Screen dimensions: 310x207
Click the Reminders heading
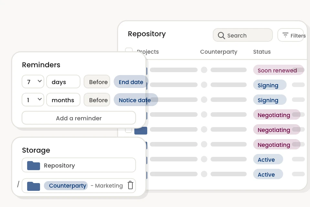click(x=41, y=65)
